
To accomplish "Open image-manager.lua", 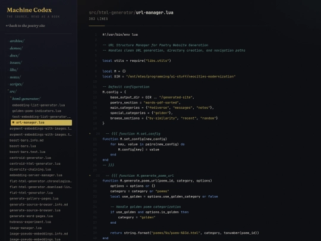I will click(26, 228).
